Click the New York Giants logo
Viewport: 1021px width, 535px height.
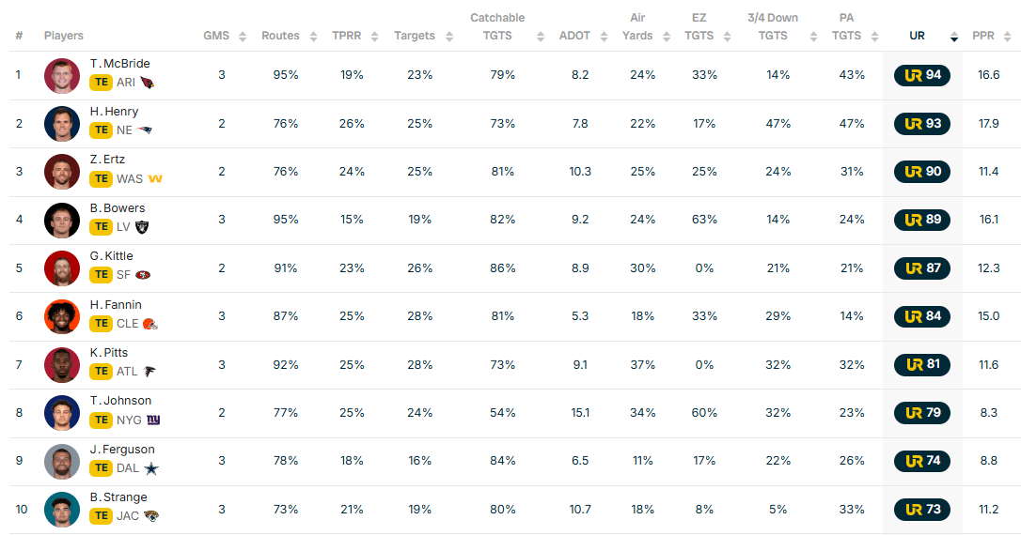pyautogui.click(x=153, y=420)
